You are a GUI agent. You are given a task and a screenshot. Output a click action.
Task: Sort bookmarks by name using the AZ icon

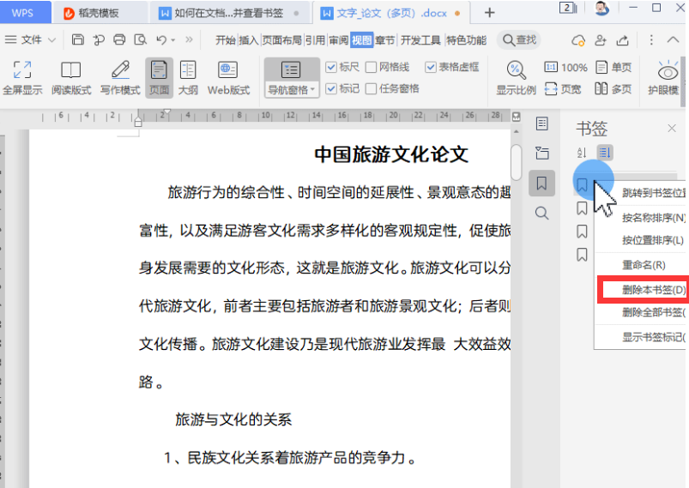tap(582, 153)
